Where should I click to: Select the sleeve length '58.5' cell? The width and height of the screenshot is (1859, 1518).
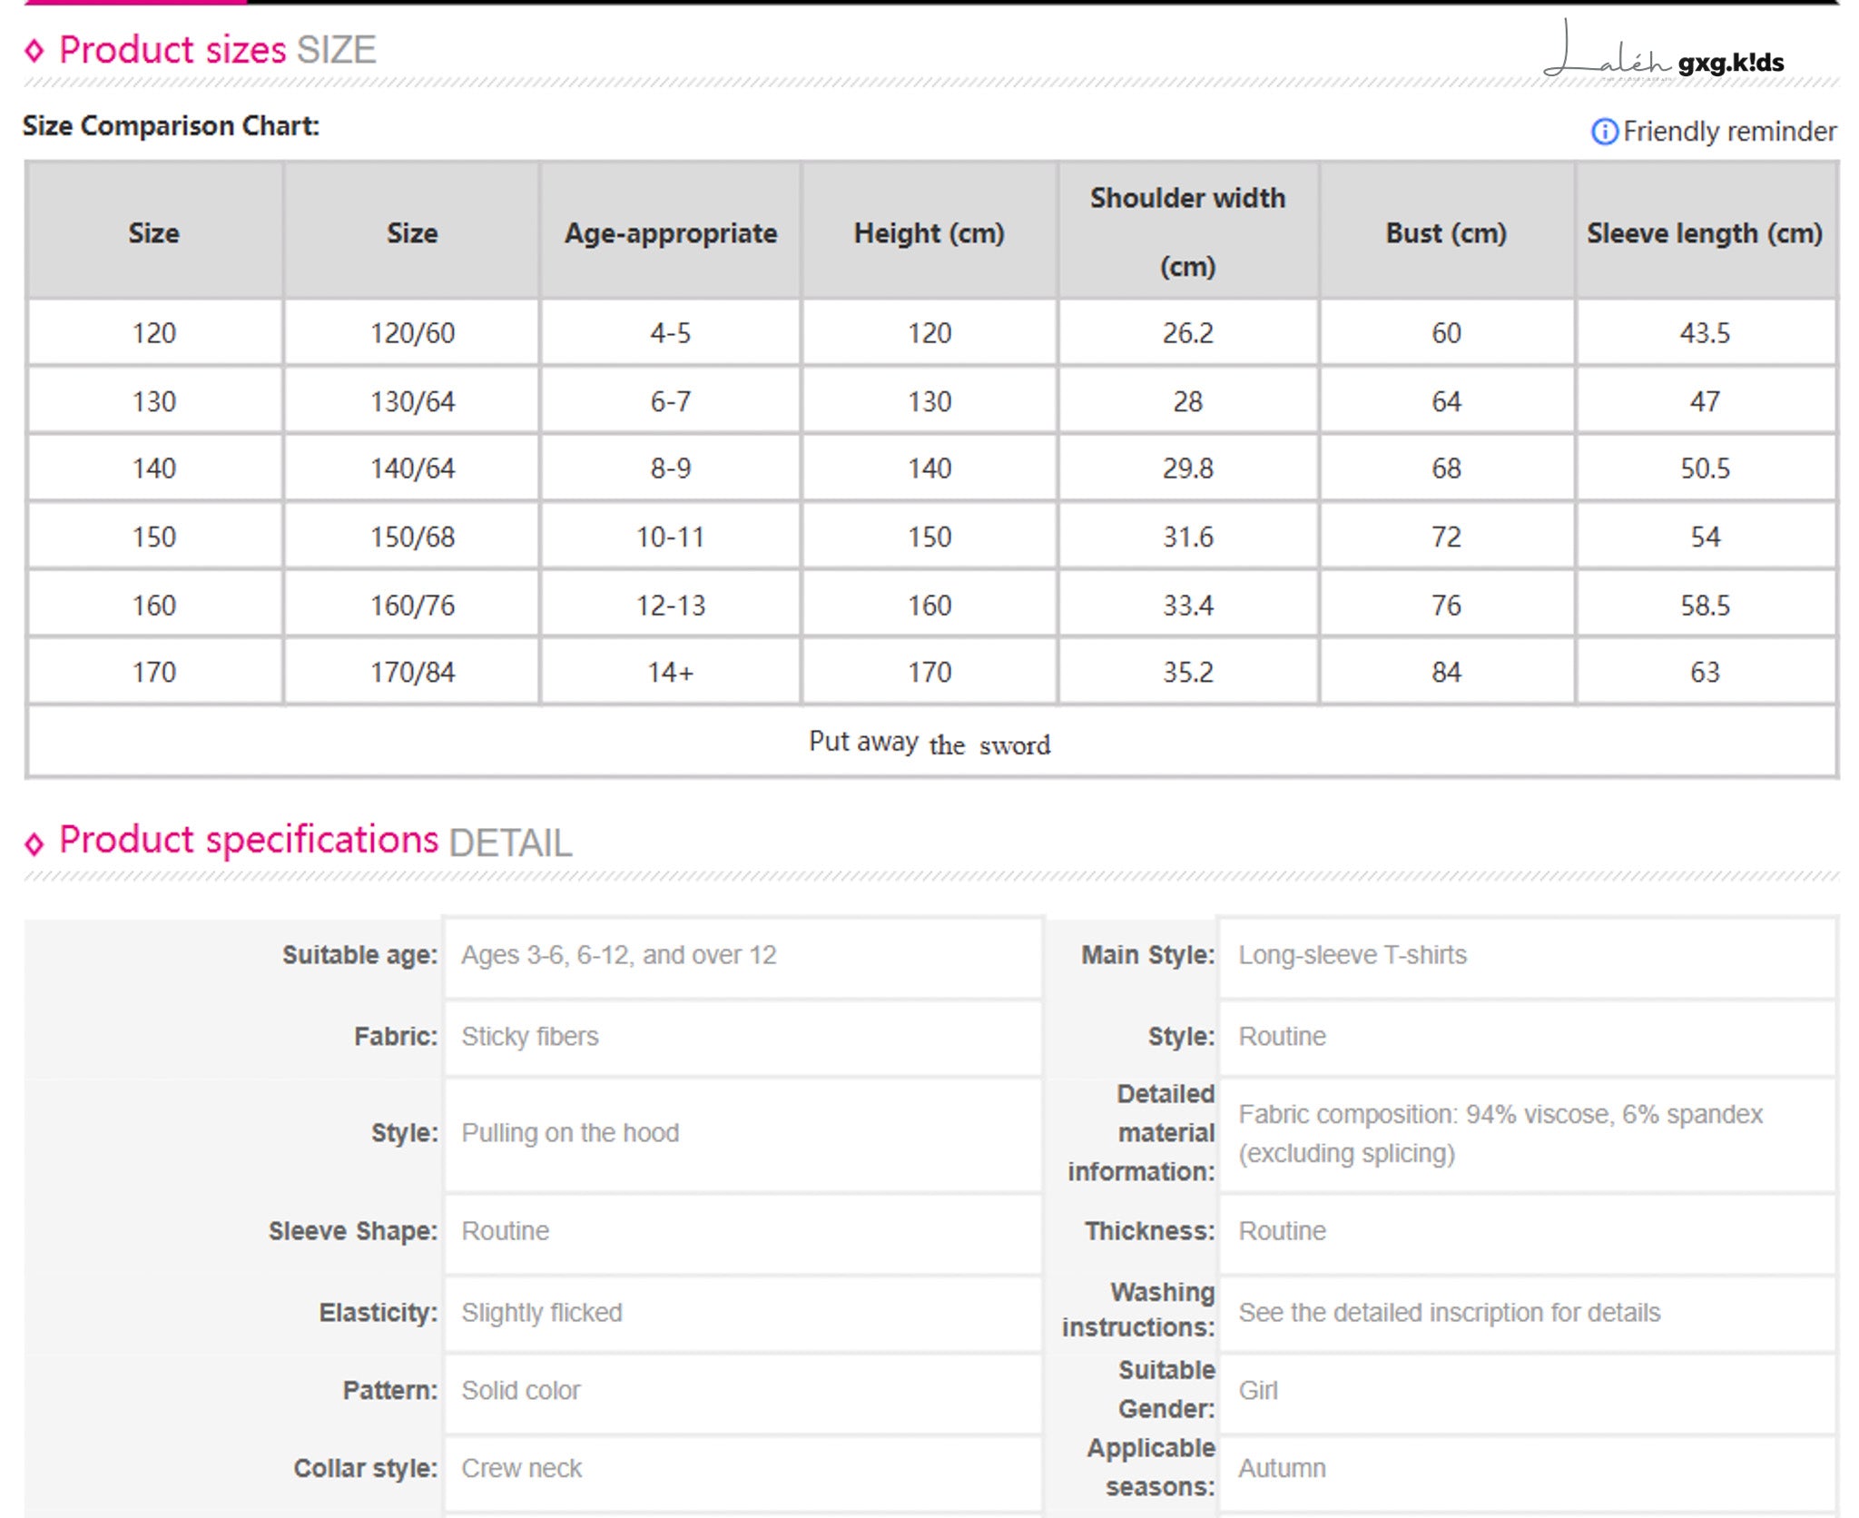point(1705,606)
